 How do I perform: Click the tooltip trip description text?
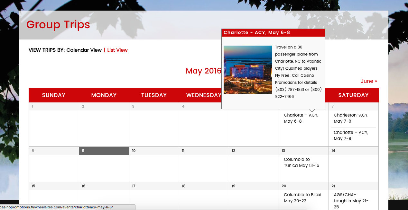[x=298, y=72]
